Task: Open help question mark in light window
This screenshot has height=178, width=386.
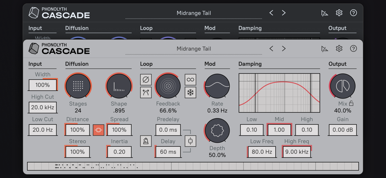Action: (354, 49)
